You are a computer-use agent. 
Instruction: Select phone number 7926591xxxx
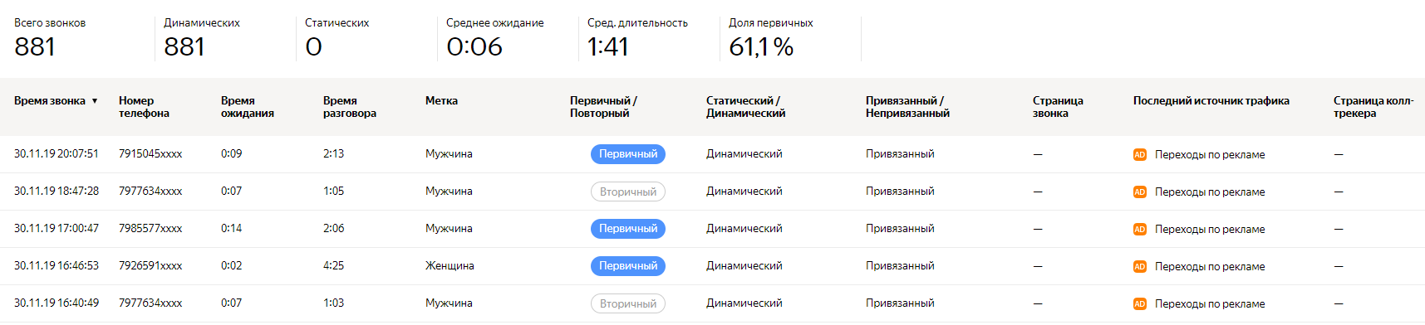click(x=150, y=266)
